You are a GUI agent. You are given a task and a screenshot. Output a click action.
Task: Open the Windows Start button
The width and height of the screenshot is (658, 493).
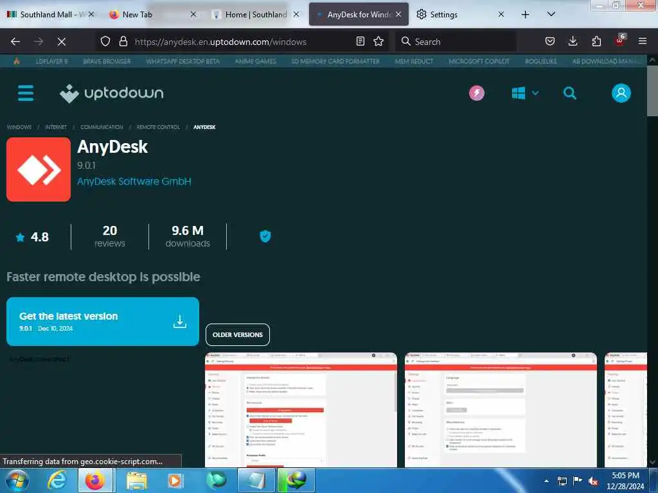click(16, 480)
